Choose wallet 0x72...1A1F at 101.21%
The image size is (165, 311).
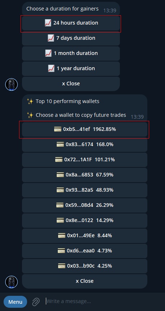pos(84,160)
